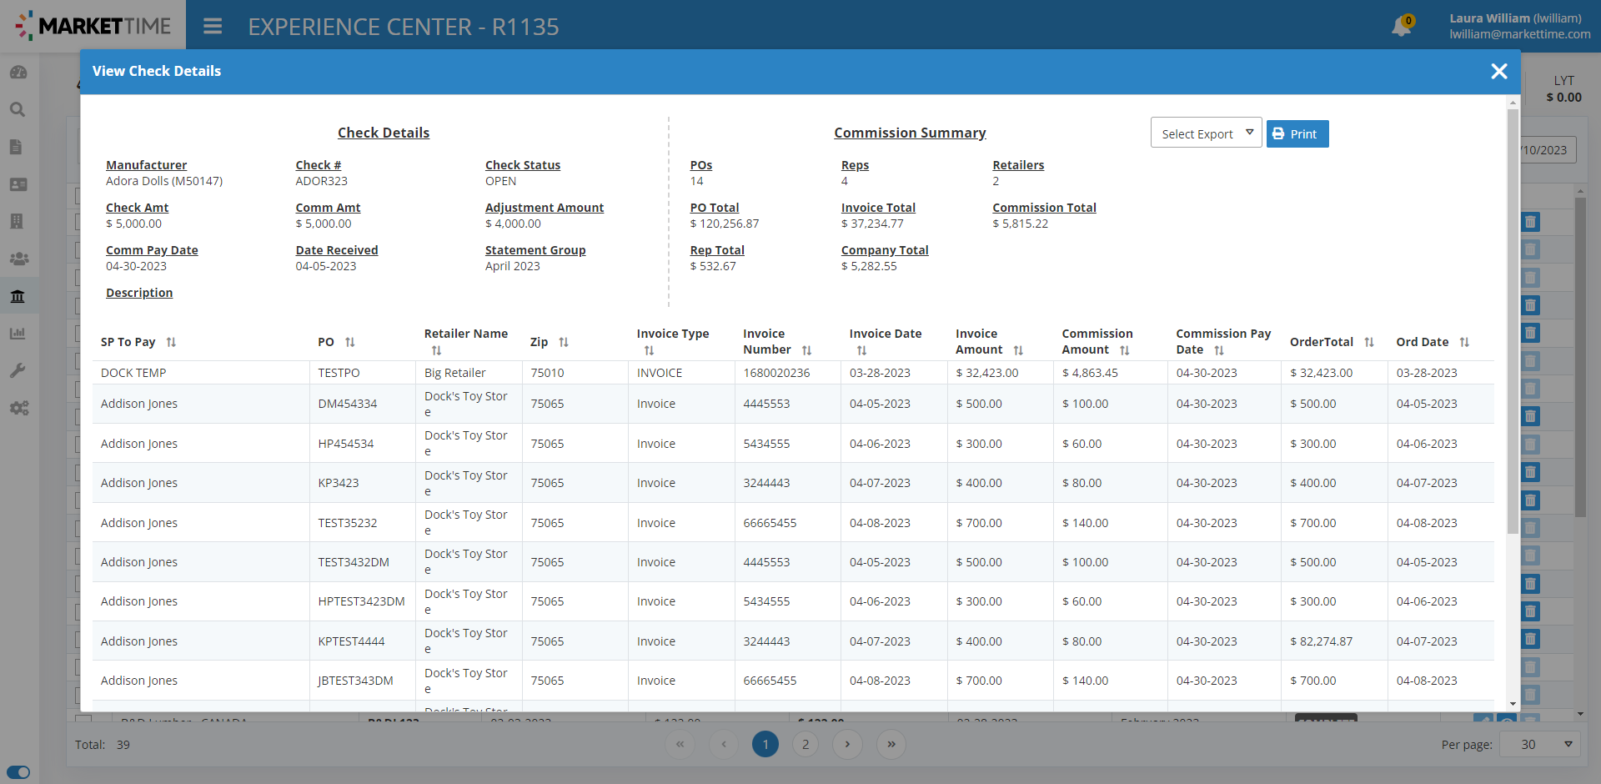Image resolution: width=1601 pixels, height=784 pixels.
Task: Sort by OrderTotal column
Action: tap(1369, 342)
